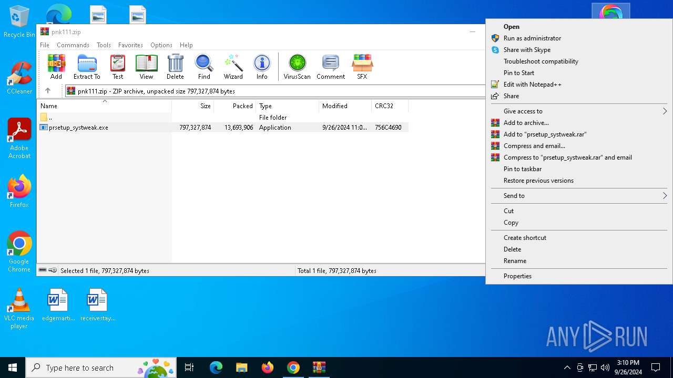Click the SFX toolbar icon
This screenshot has height=378, width=673.
(362, 67)
